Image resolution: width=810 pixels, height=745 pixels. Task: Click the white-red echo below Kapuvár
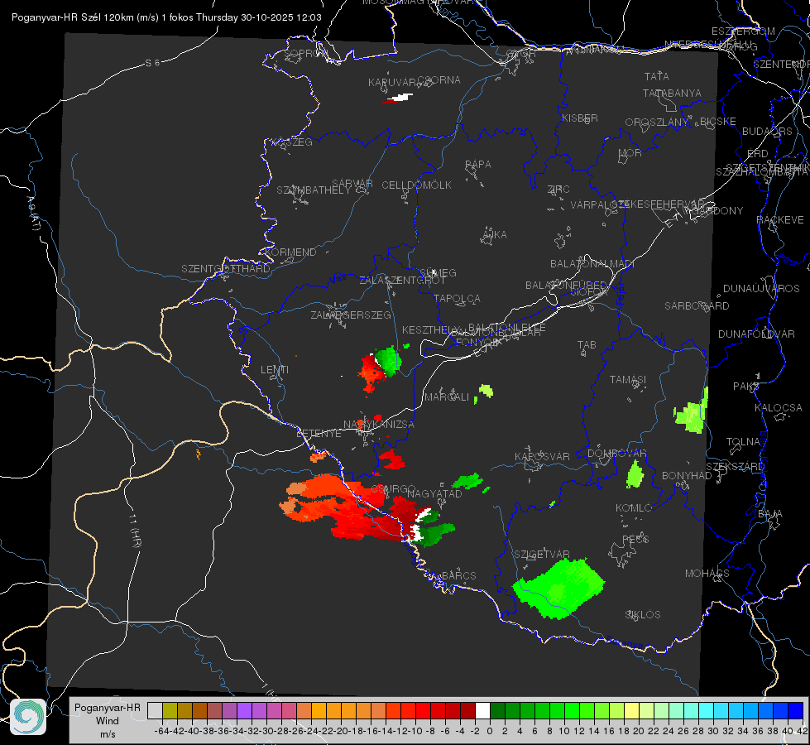coord(398,98)
